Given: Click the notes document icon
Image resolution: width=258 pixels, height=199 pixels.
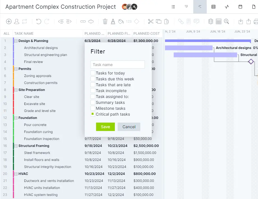Looking at the screenshot, I should pos(189,22).
